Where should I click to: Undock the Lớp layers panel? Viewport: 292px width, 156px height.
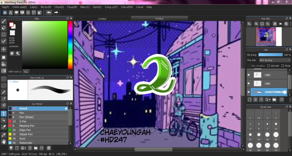(287, 50)
